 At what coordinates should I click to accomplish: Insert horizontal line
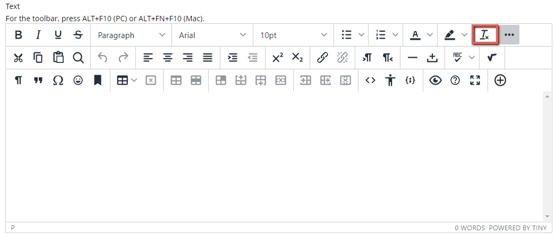tap(412, 58)
